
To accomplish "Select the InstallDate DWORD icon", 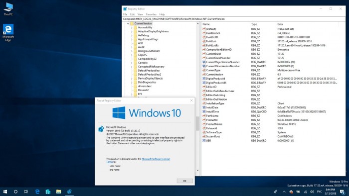I will (203, 107).
